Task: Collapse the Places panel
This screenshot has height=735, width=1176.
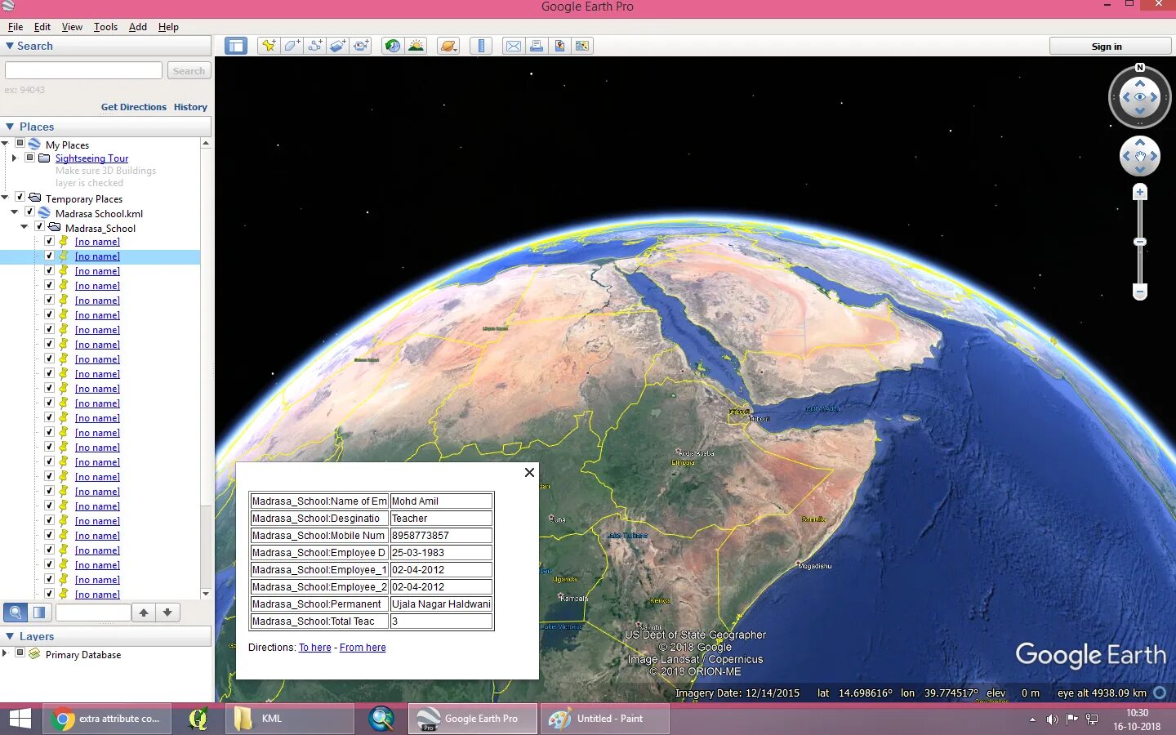Action: pyautogui.click(x=10, y=127)
